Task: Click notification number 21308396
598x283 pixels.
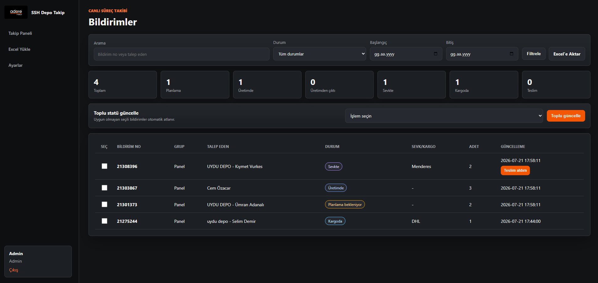Action: (127, 166)
